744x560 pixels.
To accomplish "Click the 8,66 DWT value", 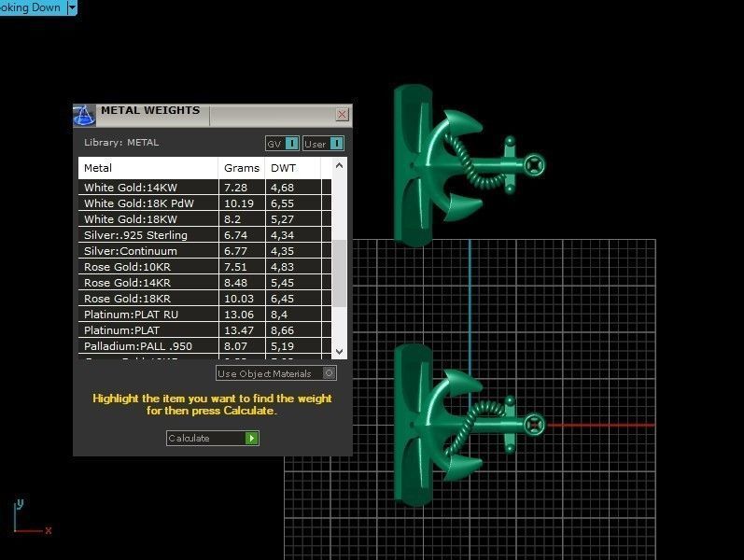I will (x=282, y=330).
